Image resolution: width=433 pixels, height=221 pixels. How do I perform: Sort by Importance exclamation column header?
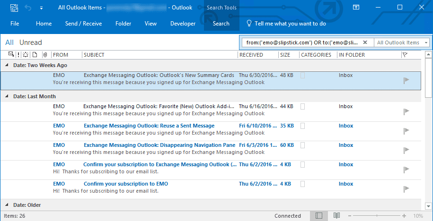point(18,55)
